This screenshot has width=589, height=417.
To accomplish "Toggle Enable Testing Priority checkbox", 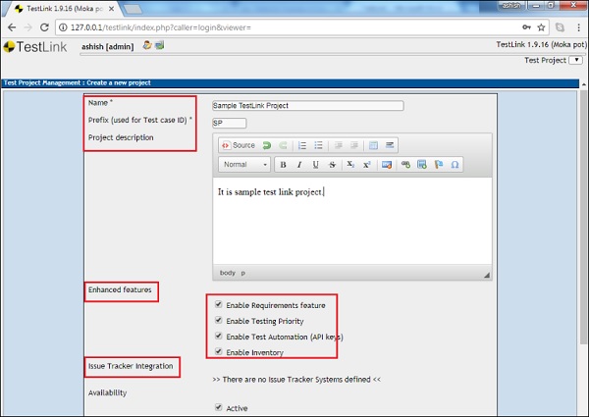I will point(218,320).
